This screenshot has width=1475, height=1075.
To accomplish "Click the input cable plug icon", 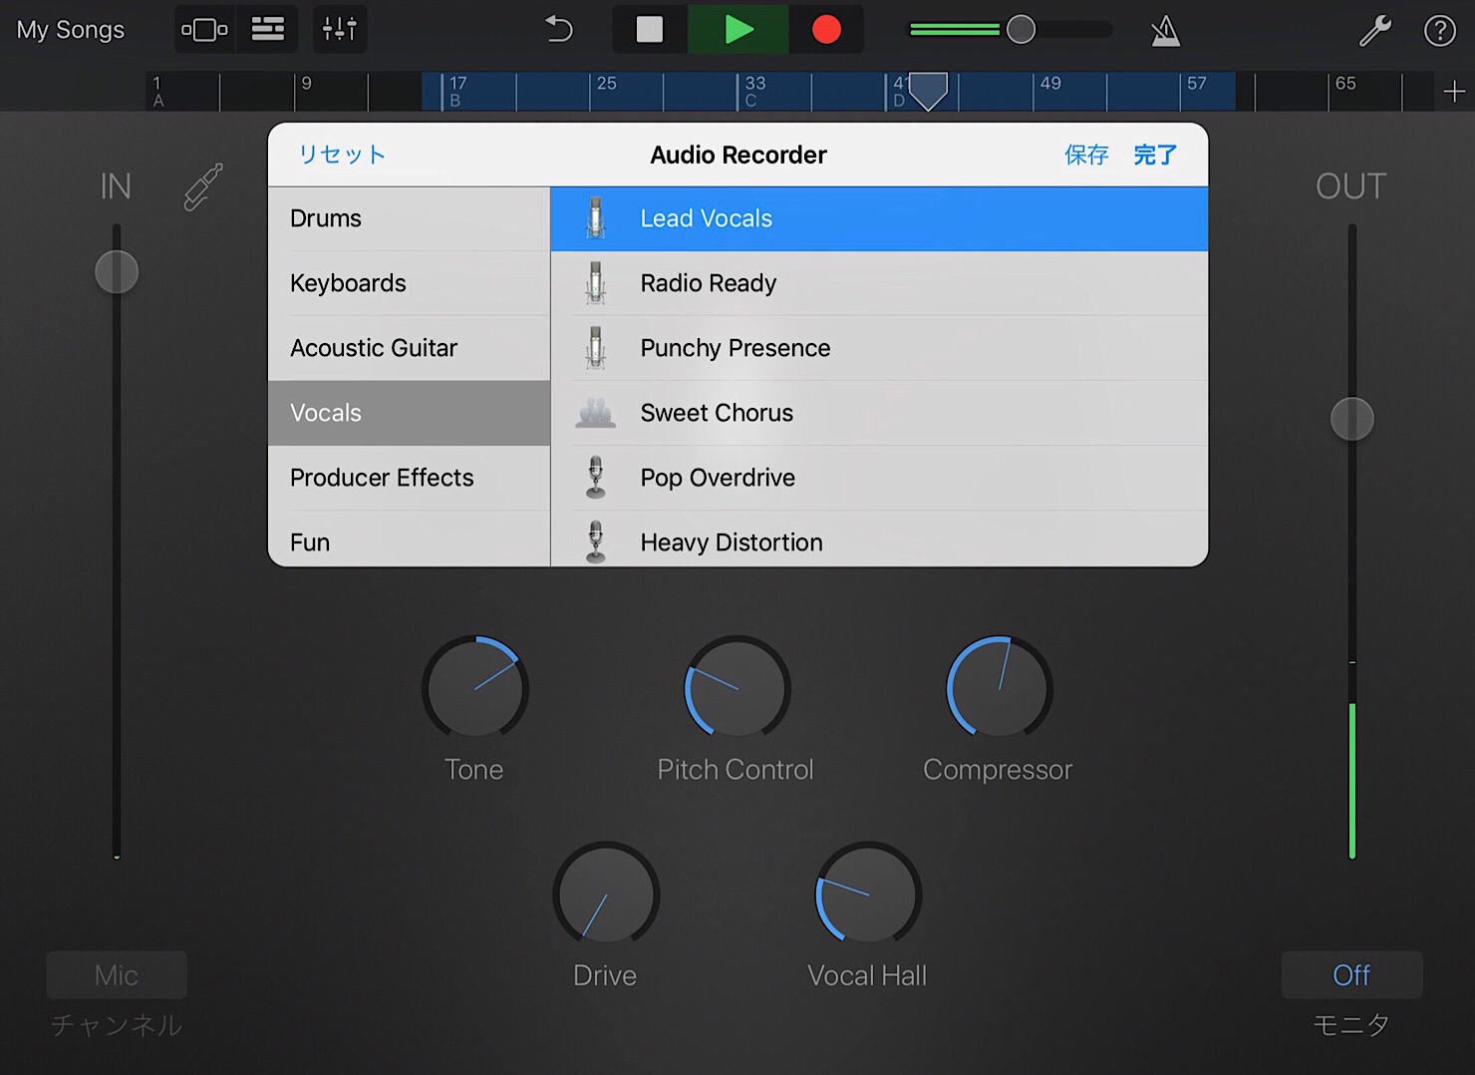I will [203, 186].
